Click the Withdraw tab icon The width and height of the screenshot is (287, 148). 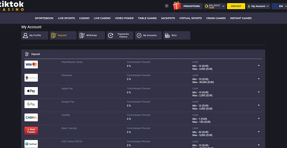click(82, 35)
